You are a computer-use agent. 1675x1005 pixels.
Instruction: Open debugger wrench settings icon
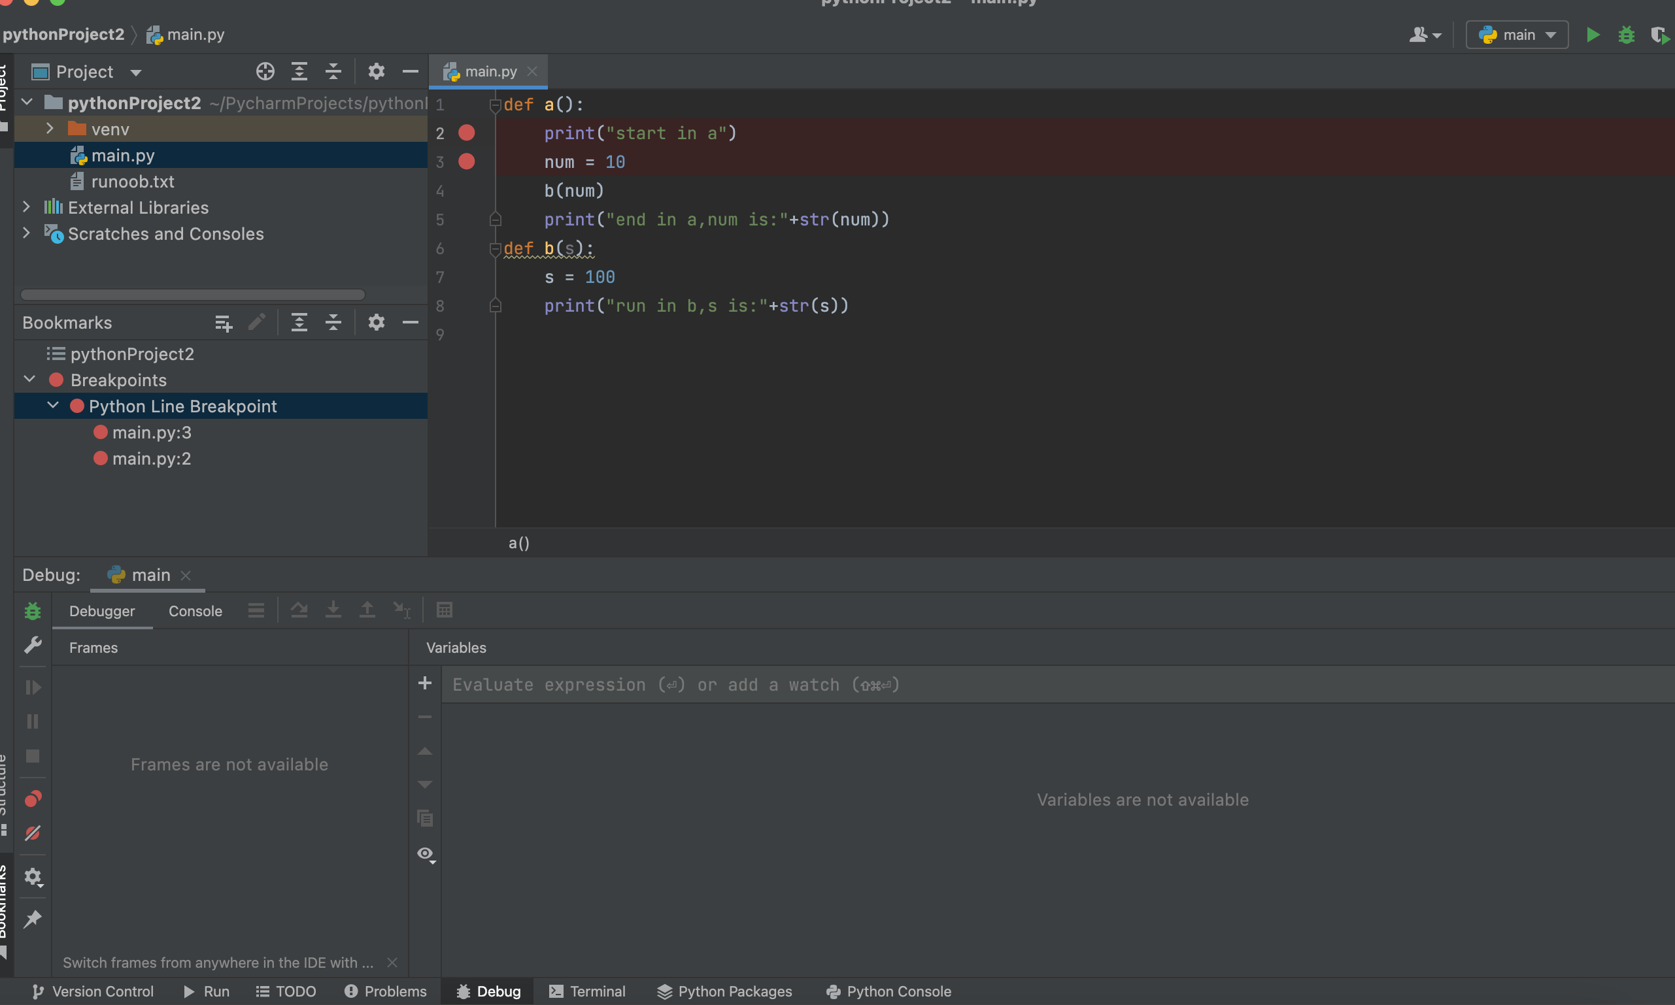coord(33,645)
